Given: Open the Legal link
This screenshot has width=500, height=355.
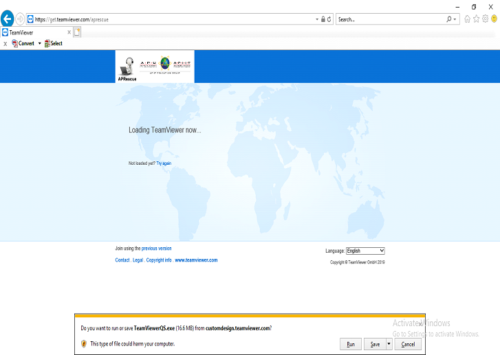Looking at the screenshot, I should coord(138,260).
